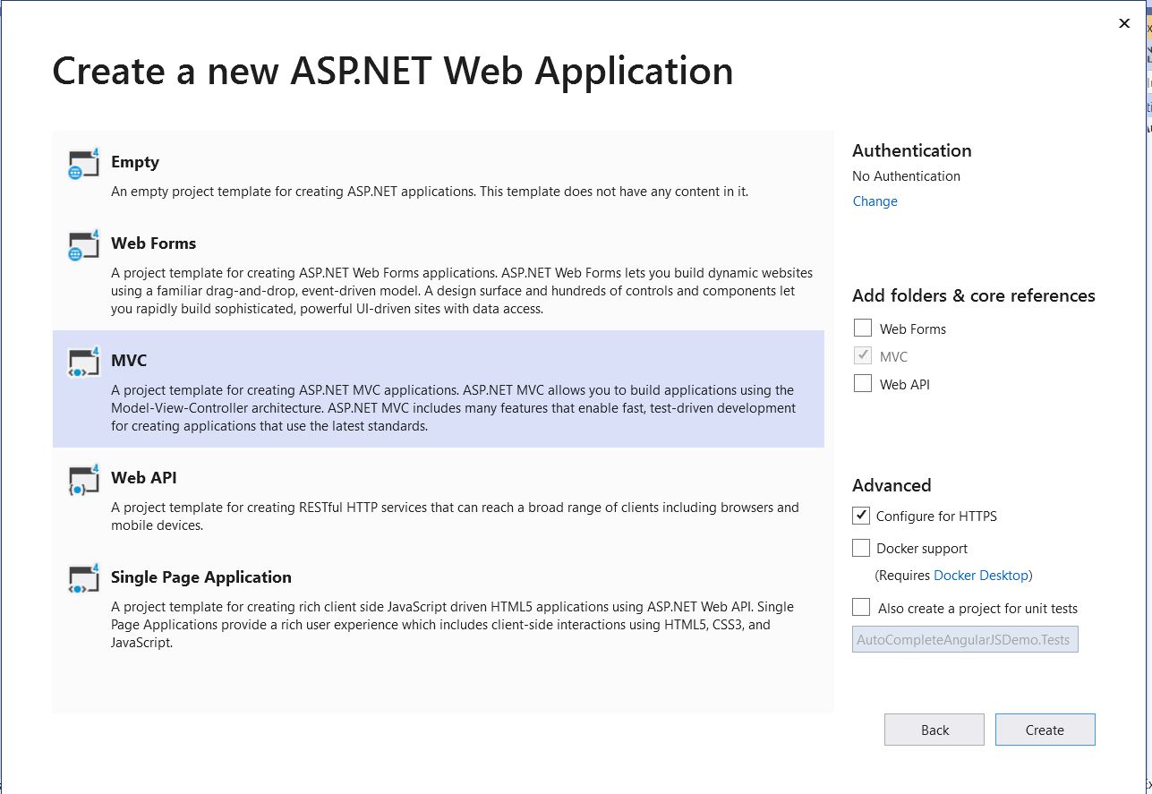Click the unit test project name field
Viewport: 1152px width, 794px height.
(x=965, y=639)
